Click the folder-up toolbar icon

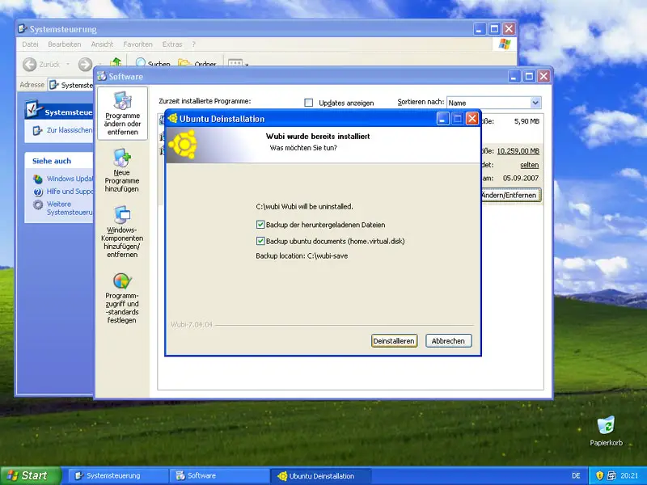point(116,62)
